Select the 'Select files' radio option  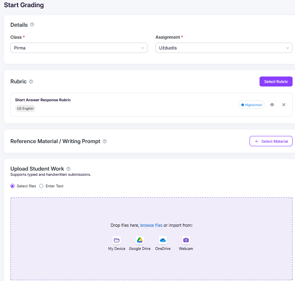13,186
